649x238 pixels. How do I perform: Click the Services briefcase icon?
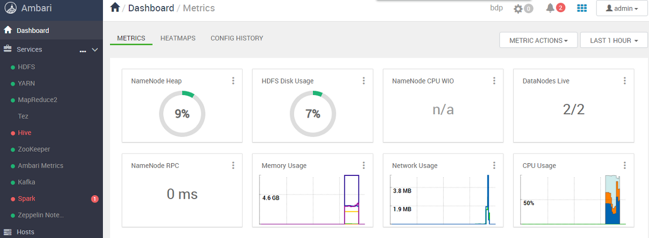(x=8, y=49)
